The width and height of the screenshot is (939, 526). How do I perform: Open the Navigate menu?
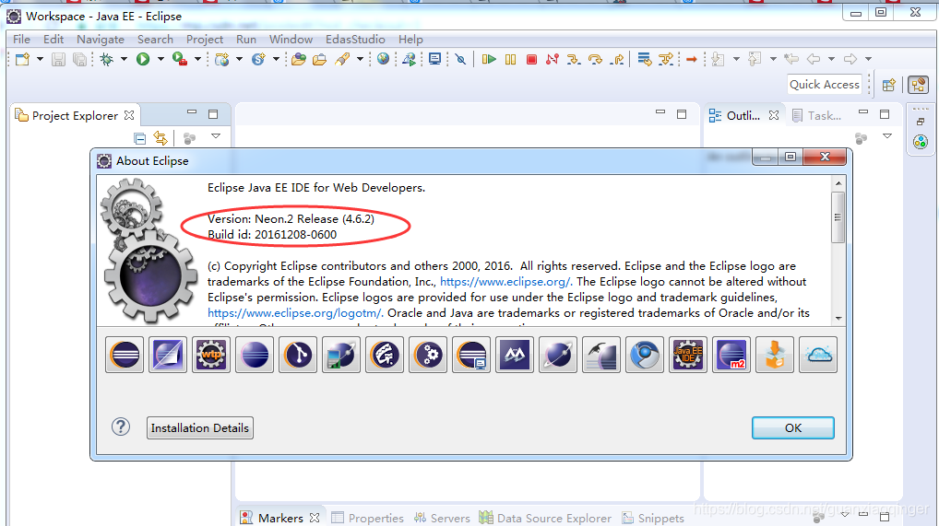101,40
